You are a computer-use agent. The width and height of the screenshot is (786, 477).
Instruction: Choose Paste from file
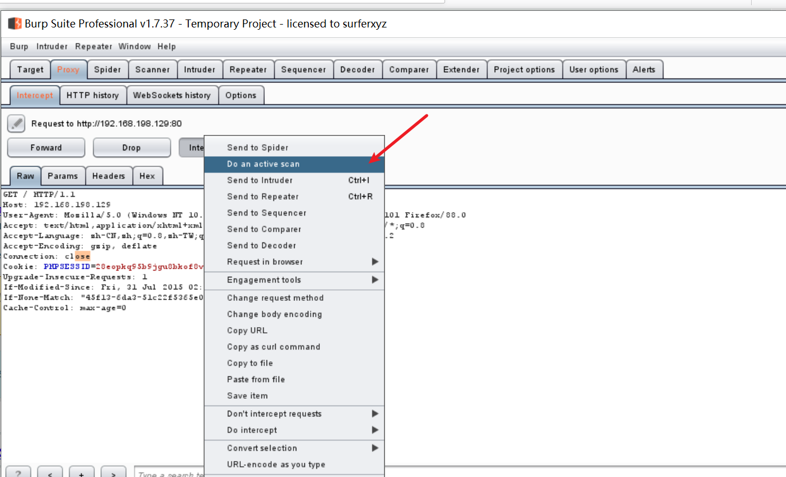(x=294, y=380)
